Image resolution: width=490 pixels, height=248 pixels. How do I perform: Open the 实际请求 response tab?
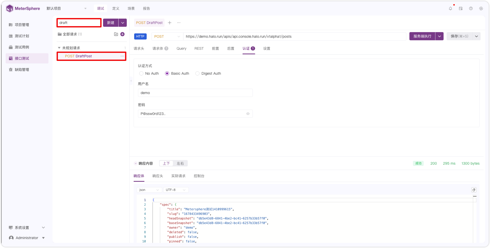tap(178, 176)
